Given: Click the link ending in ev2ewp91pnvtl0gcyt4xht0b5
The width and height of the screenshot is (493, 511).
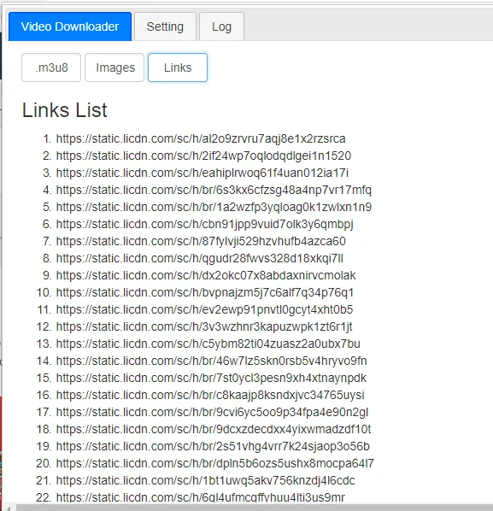Looking at the screenshot, I should [204, 309].
